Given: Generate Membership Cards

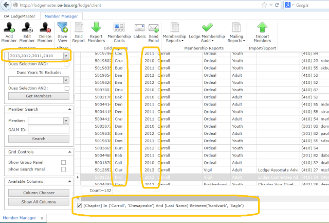Looking at the screenshot, I should point(120,28).
